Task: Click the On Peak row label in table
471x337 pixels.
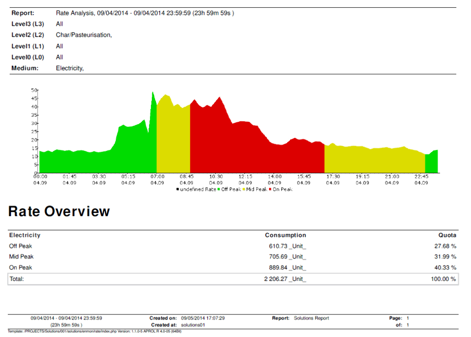Action: pos(20,267)
